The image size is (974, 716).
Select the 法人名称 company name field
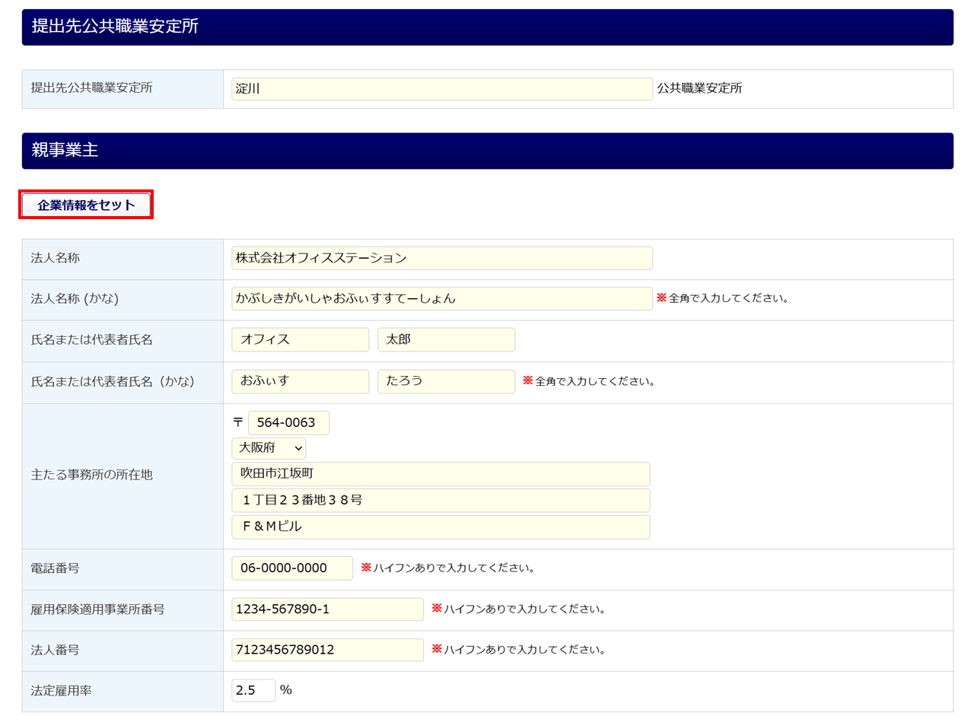pyautogui.click(x=441, y=258)
